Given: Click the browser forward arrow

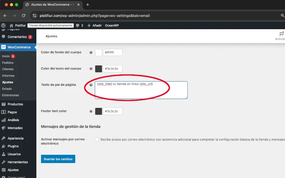Looking at the screenshot, I should pyautogui.click(x=14, y=16).
